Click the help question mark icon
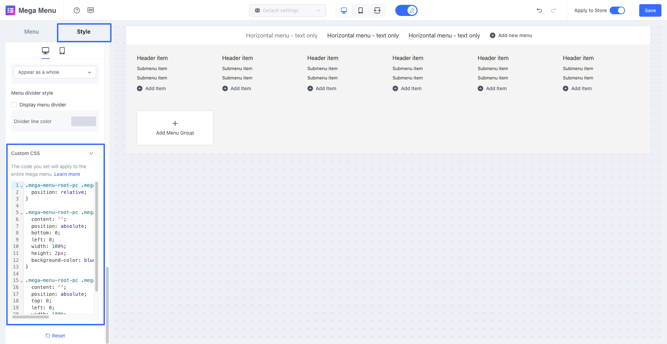667x344 pixels. pyautogui.click(x=77, y=10)
